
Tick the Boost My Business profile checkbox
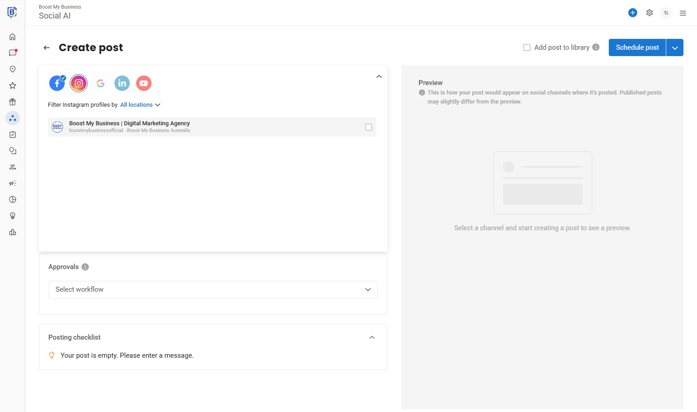(369, 127)
